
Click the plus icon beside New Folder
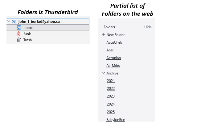[x=104, y=35]
